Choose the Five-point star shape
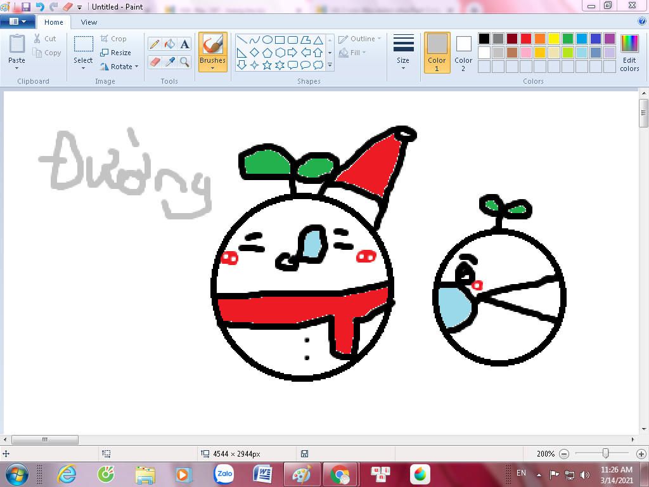Screen dimensions: 649x487 click(x=267, y=65)
